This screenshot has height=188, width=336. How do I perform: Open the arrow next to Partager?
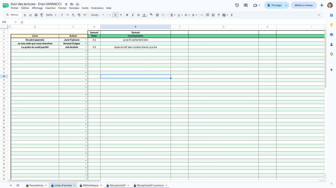click(286, 5)
